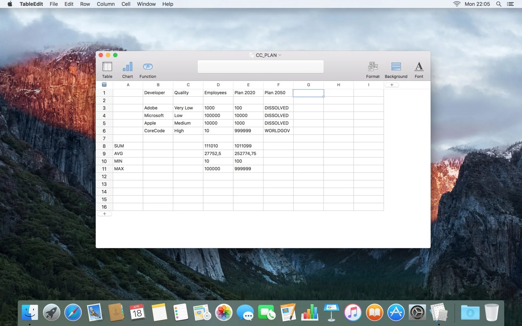Open the Cell menu
Screen dimensions: 522x326
pos(126,4)
